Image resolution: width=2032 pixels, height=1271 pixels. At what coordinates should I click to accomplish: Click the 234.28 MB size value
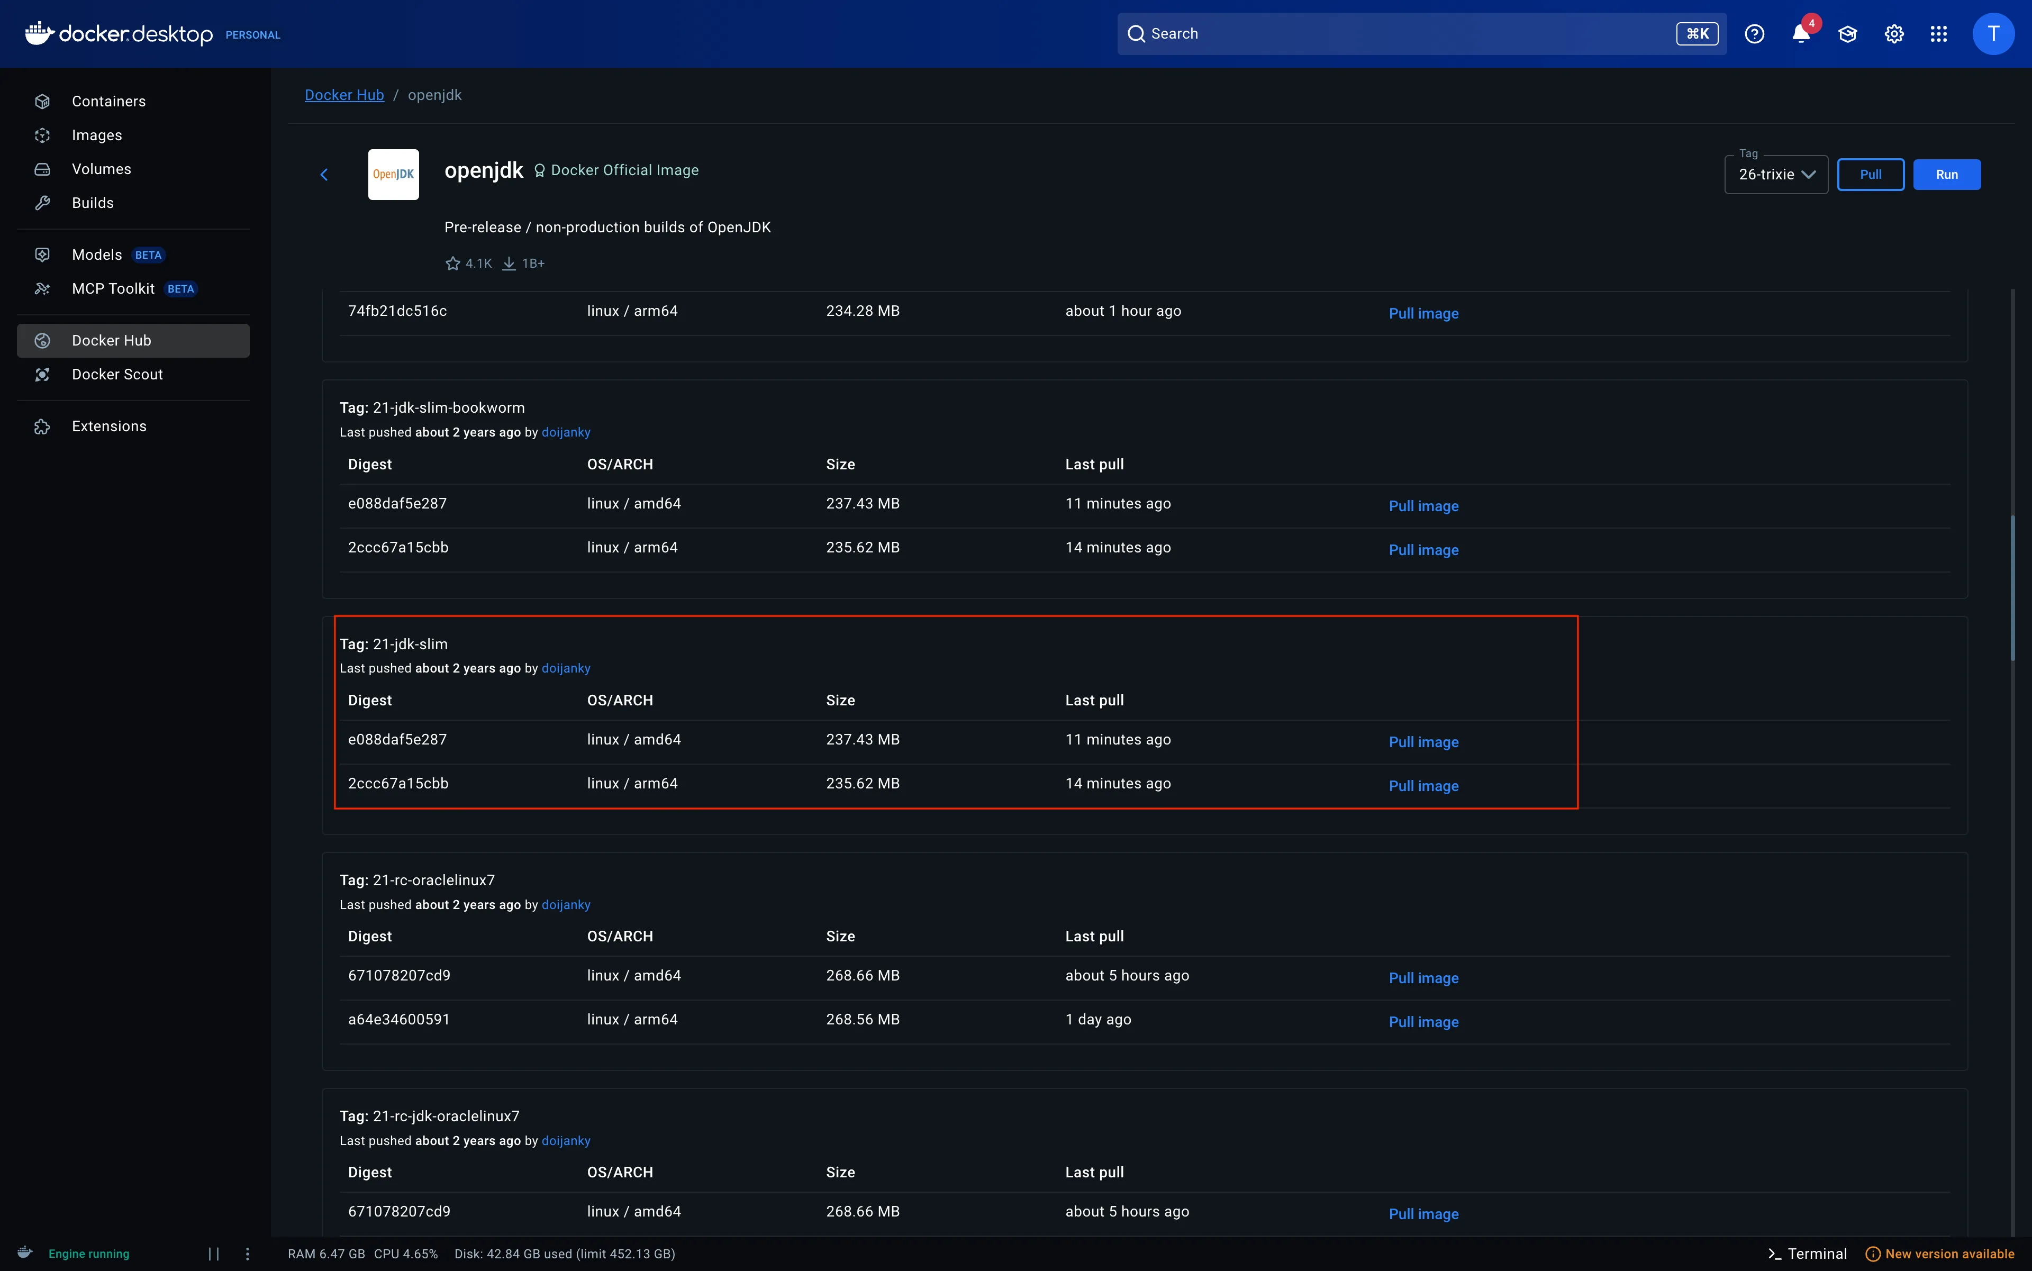coord(863,311)
